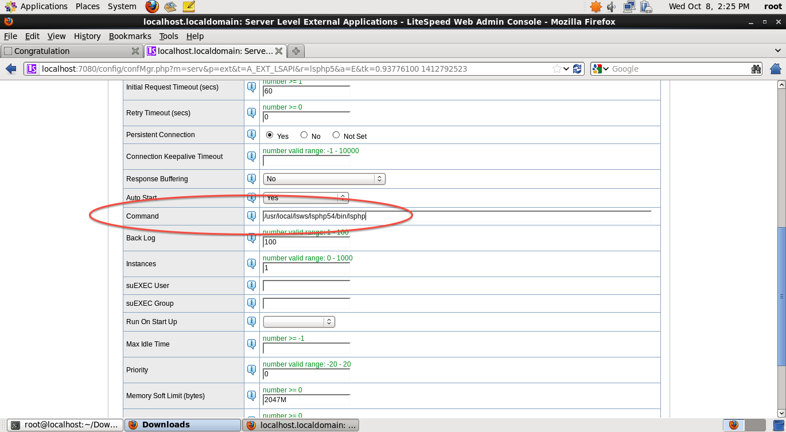Click the reload page icon in URL bar

577,69
